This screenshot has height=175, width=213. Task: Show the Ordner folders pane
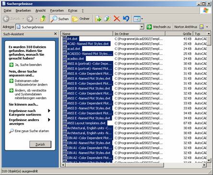coord(81,19)
